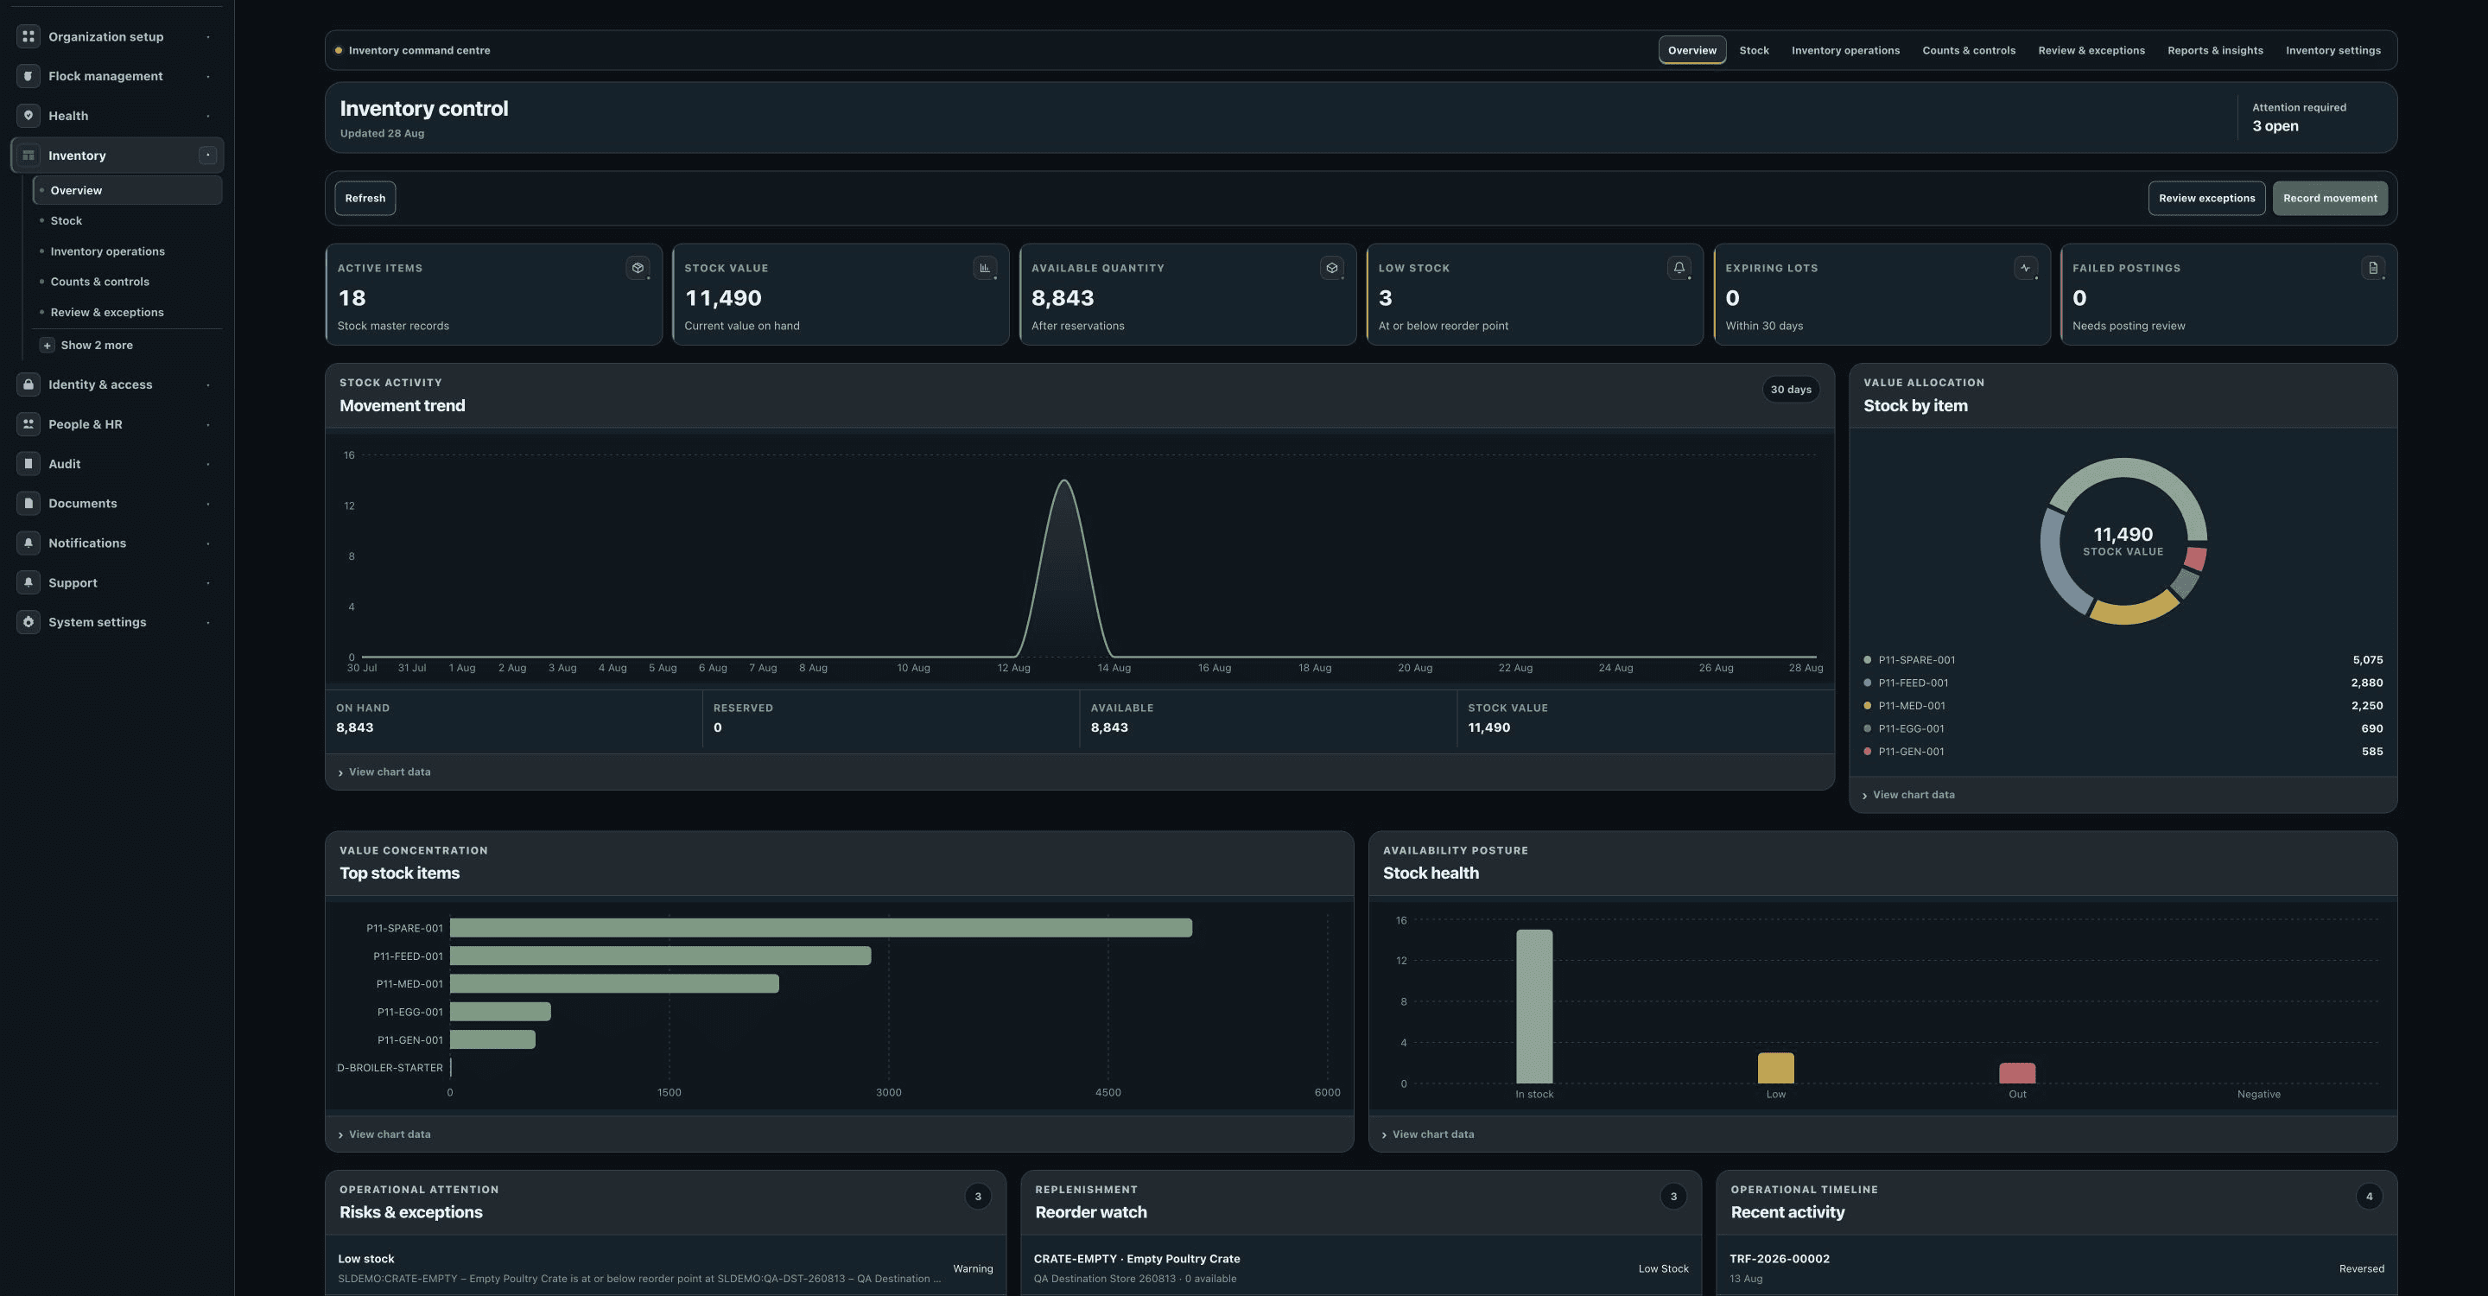Go to the Inventory settings tab
The height and width of the screenshot is (1296, 2488).
pos(2332,50)
